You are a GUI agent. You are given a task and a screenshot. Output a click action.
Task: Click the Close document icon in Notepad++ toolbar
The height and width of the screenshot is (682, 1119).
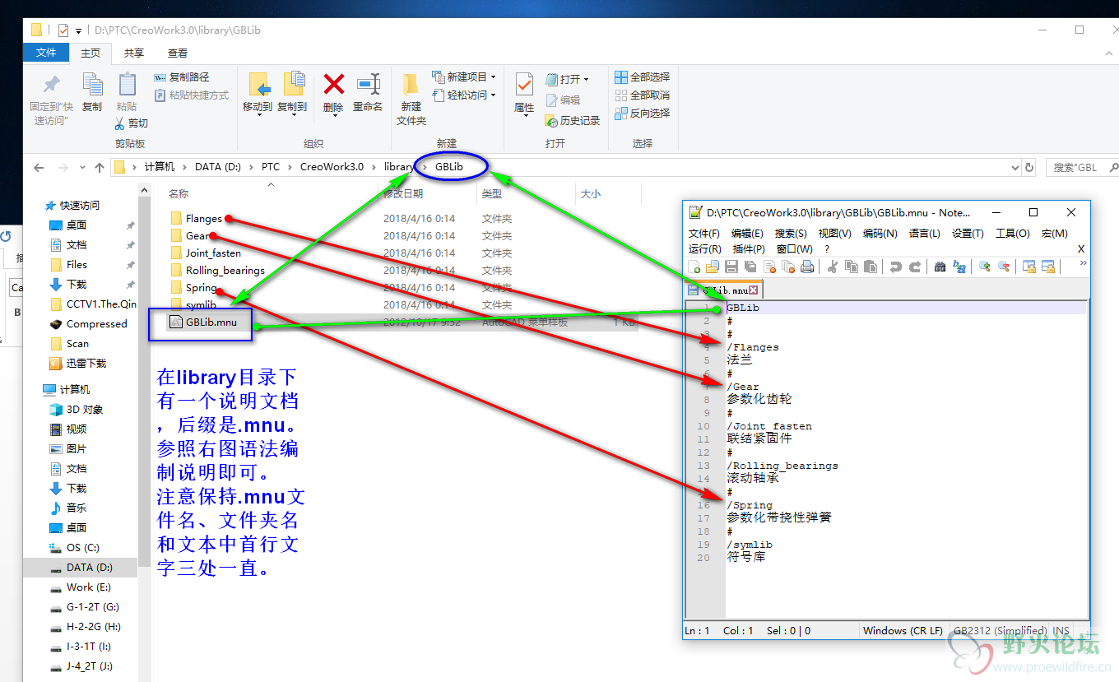click(x=770, y=267)
